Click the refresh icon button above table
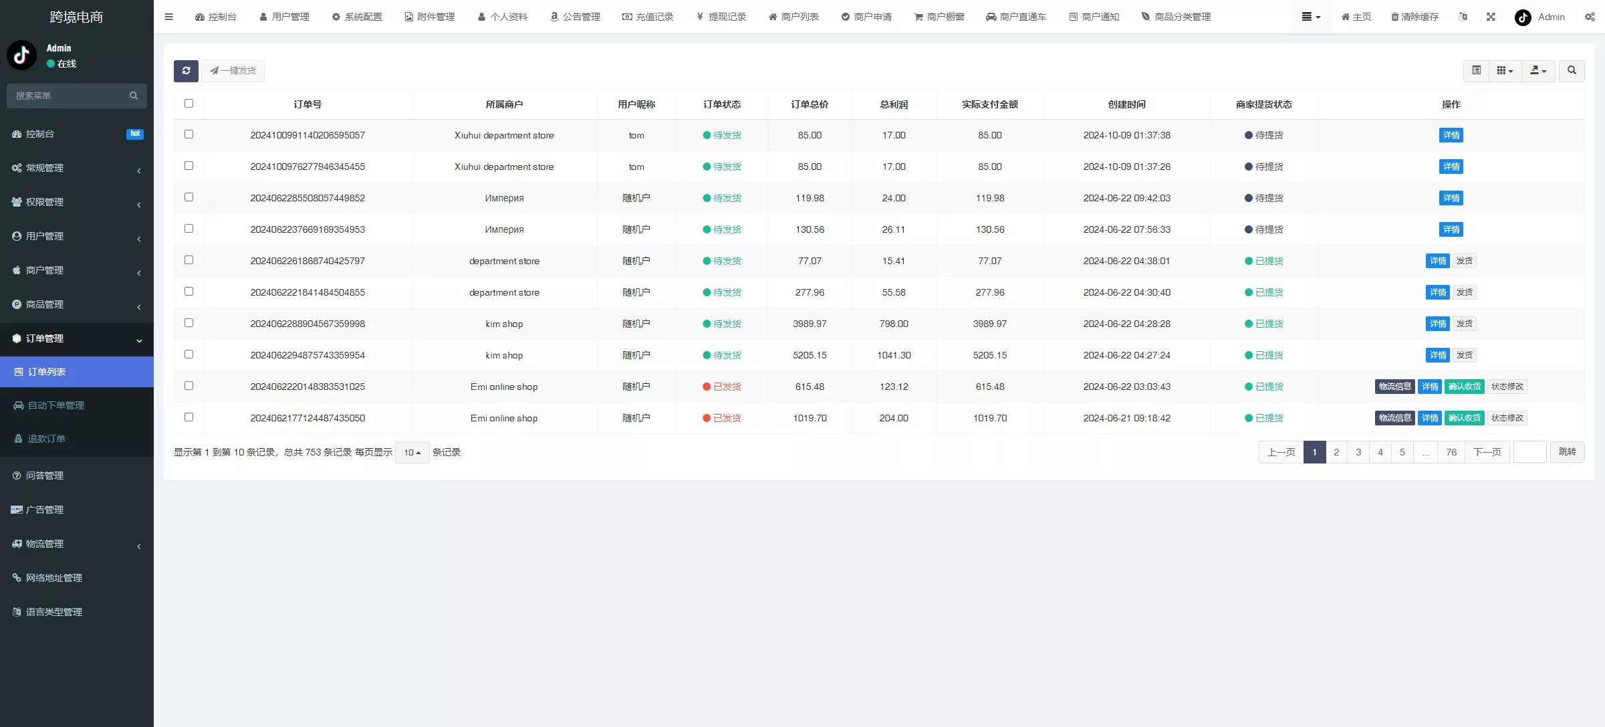The height and width of the screenshot is (727, 1605). click(186, 71)
